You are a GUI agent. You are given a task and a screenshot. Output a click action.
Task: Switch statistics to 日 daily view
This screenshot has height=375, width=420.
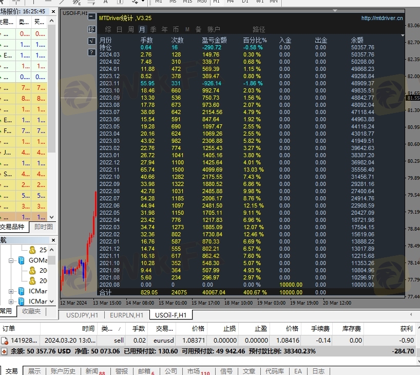[x=119, y=30]
